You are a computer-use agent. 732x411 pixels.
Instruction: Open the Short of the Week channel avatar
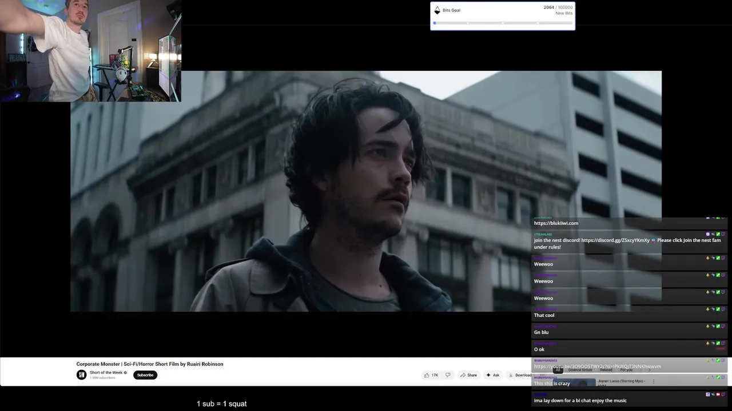[x=82, y=374]
